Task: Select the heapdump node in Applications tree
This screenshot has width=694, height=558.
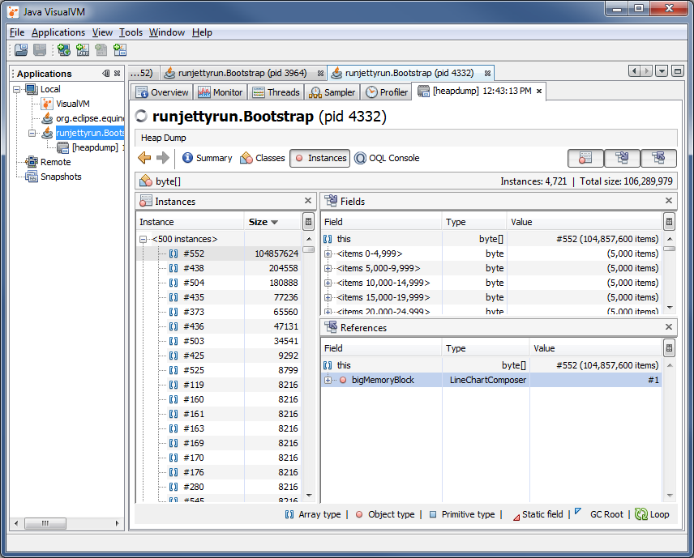Action: point(91,147)
